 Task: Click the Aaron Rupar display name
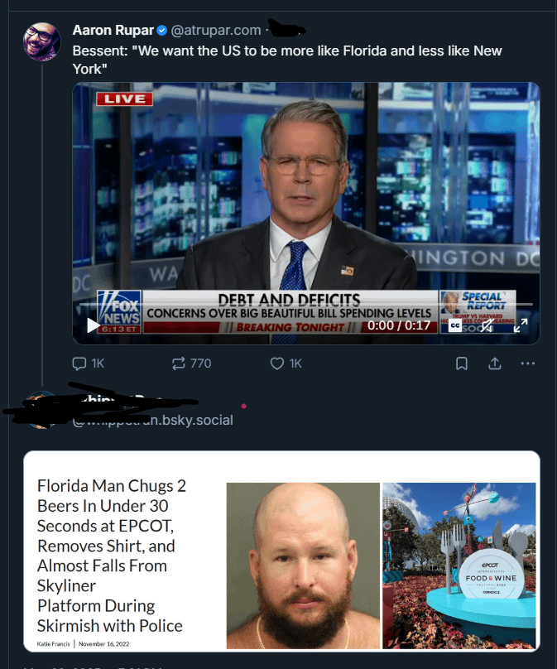pos(113,31)
